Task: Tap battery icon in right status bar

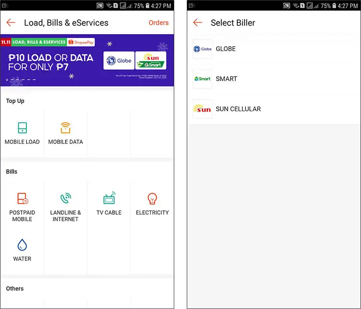Action: 335,6
